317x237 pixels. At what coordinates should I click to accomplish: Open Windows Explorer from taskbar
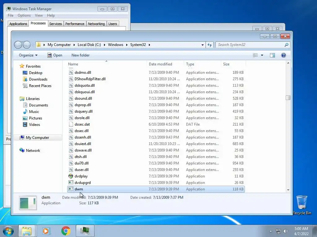pyautogui.click(x=27, y=231)
